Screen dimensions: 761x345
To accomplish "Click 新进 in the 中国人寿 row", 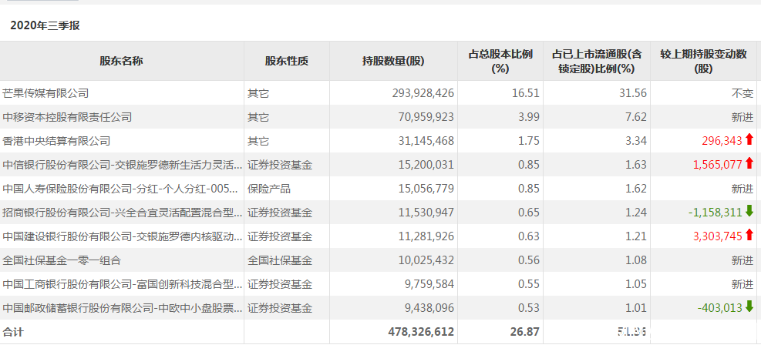I will [x=742, y=189].
